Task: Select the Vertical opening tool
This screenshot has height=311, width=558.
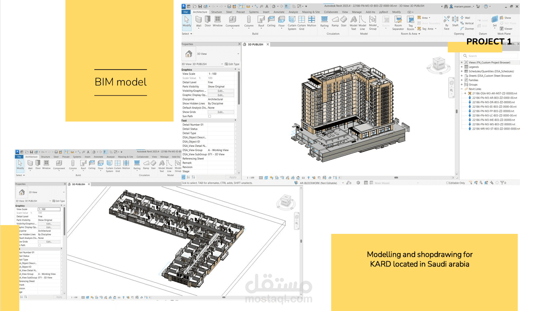Action: click(x=467, y=23)
